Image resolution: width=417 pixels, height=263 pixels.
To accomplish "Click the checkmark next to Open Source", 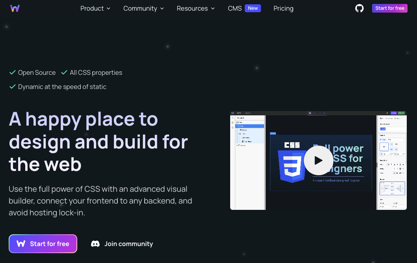I will coord(12,72).
